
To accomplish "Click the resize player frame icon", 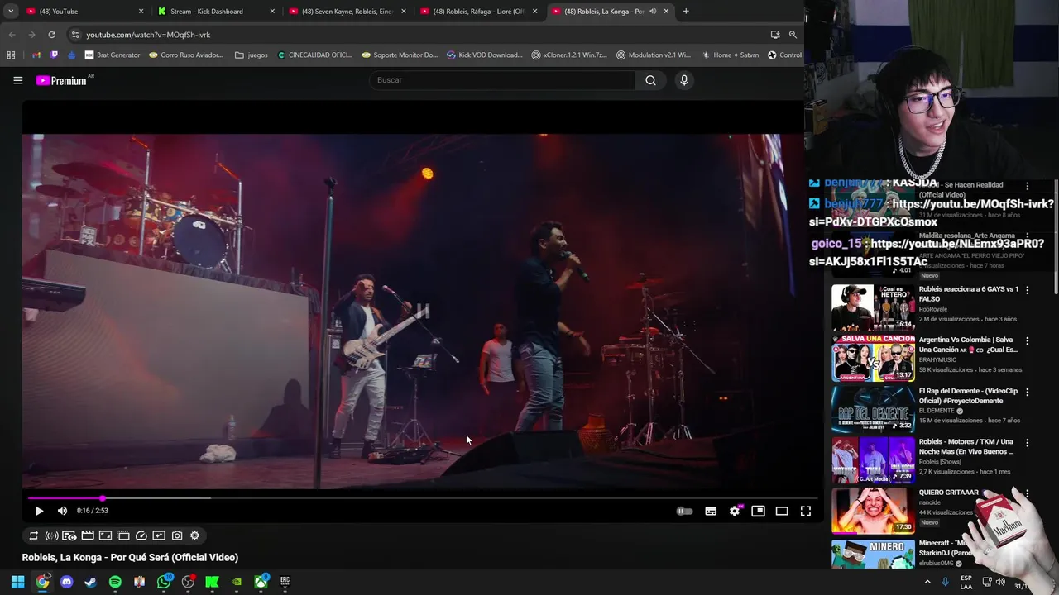I will 105,535.
